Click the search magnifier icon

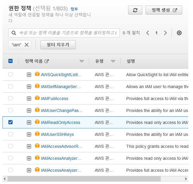pos(14,33)
